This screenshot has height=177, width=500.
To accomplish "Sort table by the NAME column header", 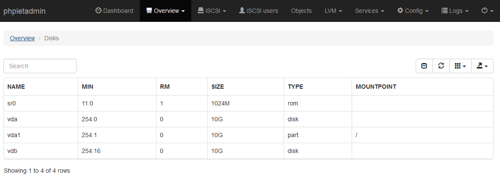I will 41,87.
